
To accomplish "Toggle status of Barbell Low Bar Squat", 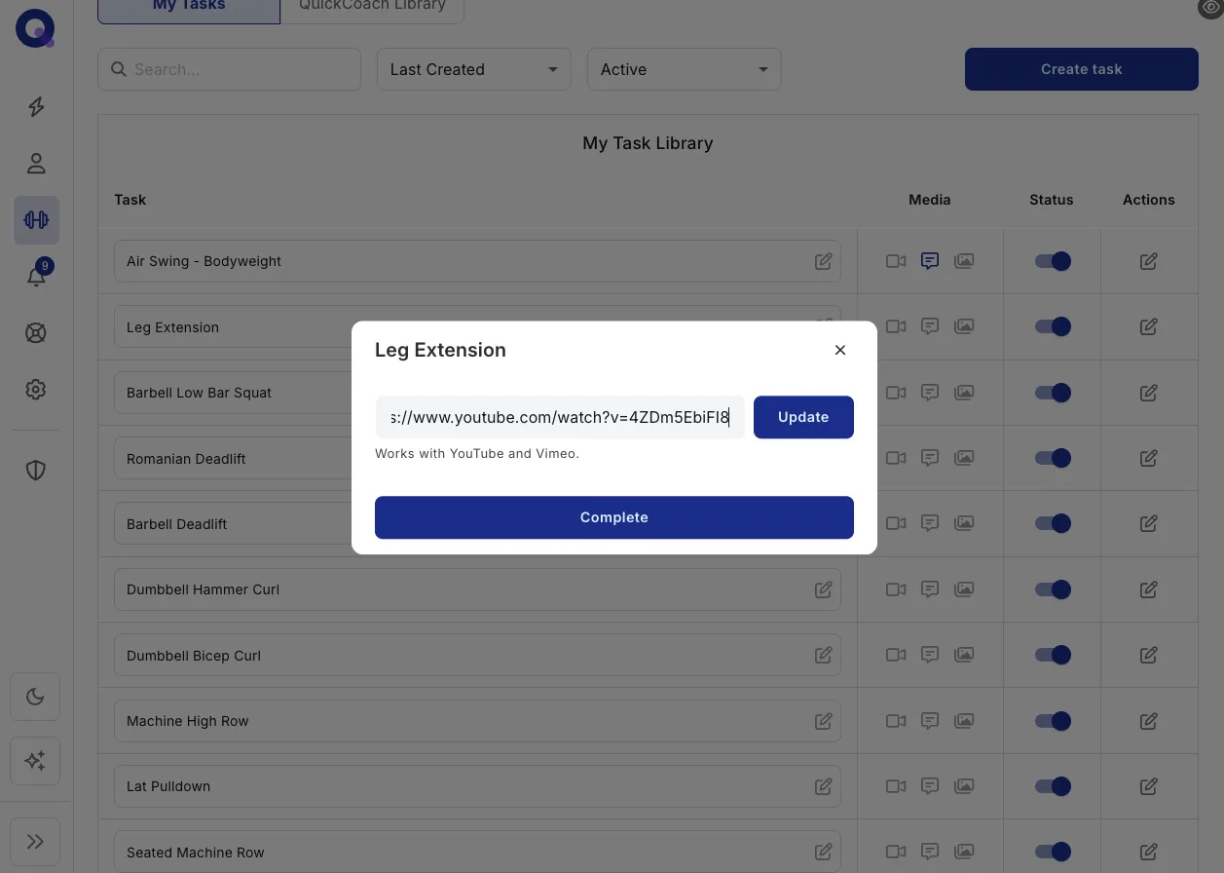I will (x=1053, y=393).
